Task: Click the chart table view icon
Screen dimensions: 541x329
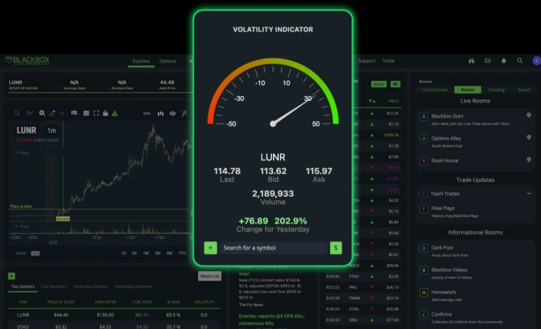Action: pyautogui.click(x=86, y=113)
